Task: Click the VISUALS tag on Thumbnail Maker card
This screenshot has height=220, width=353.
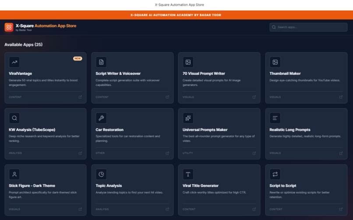Action: coord(275,97)
